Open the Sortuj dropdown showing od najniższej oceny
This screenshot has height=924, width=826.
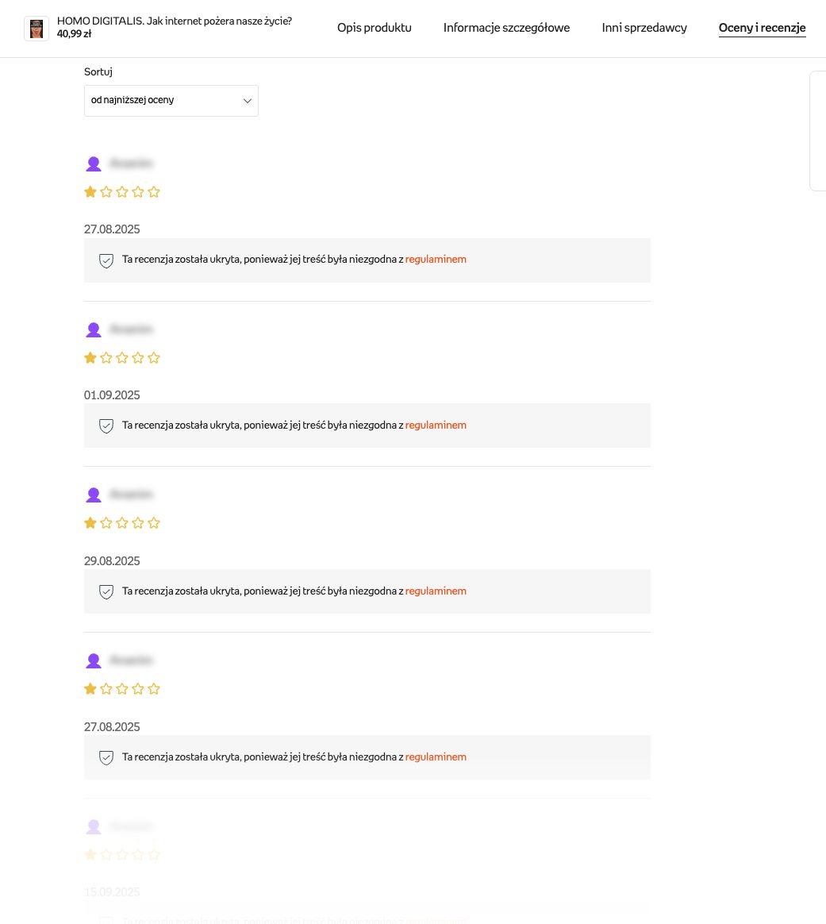tap(171, 101)
